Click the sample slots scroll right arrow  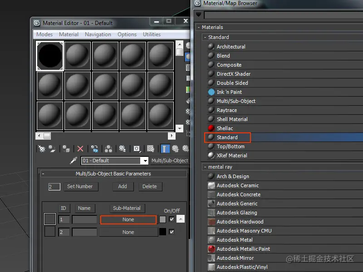click(172, 136)
